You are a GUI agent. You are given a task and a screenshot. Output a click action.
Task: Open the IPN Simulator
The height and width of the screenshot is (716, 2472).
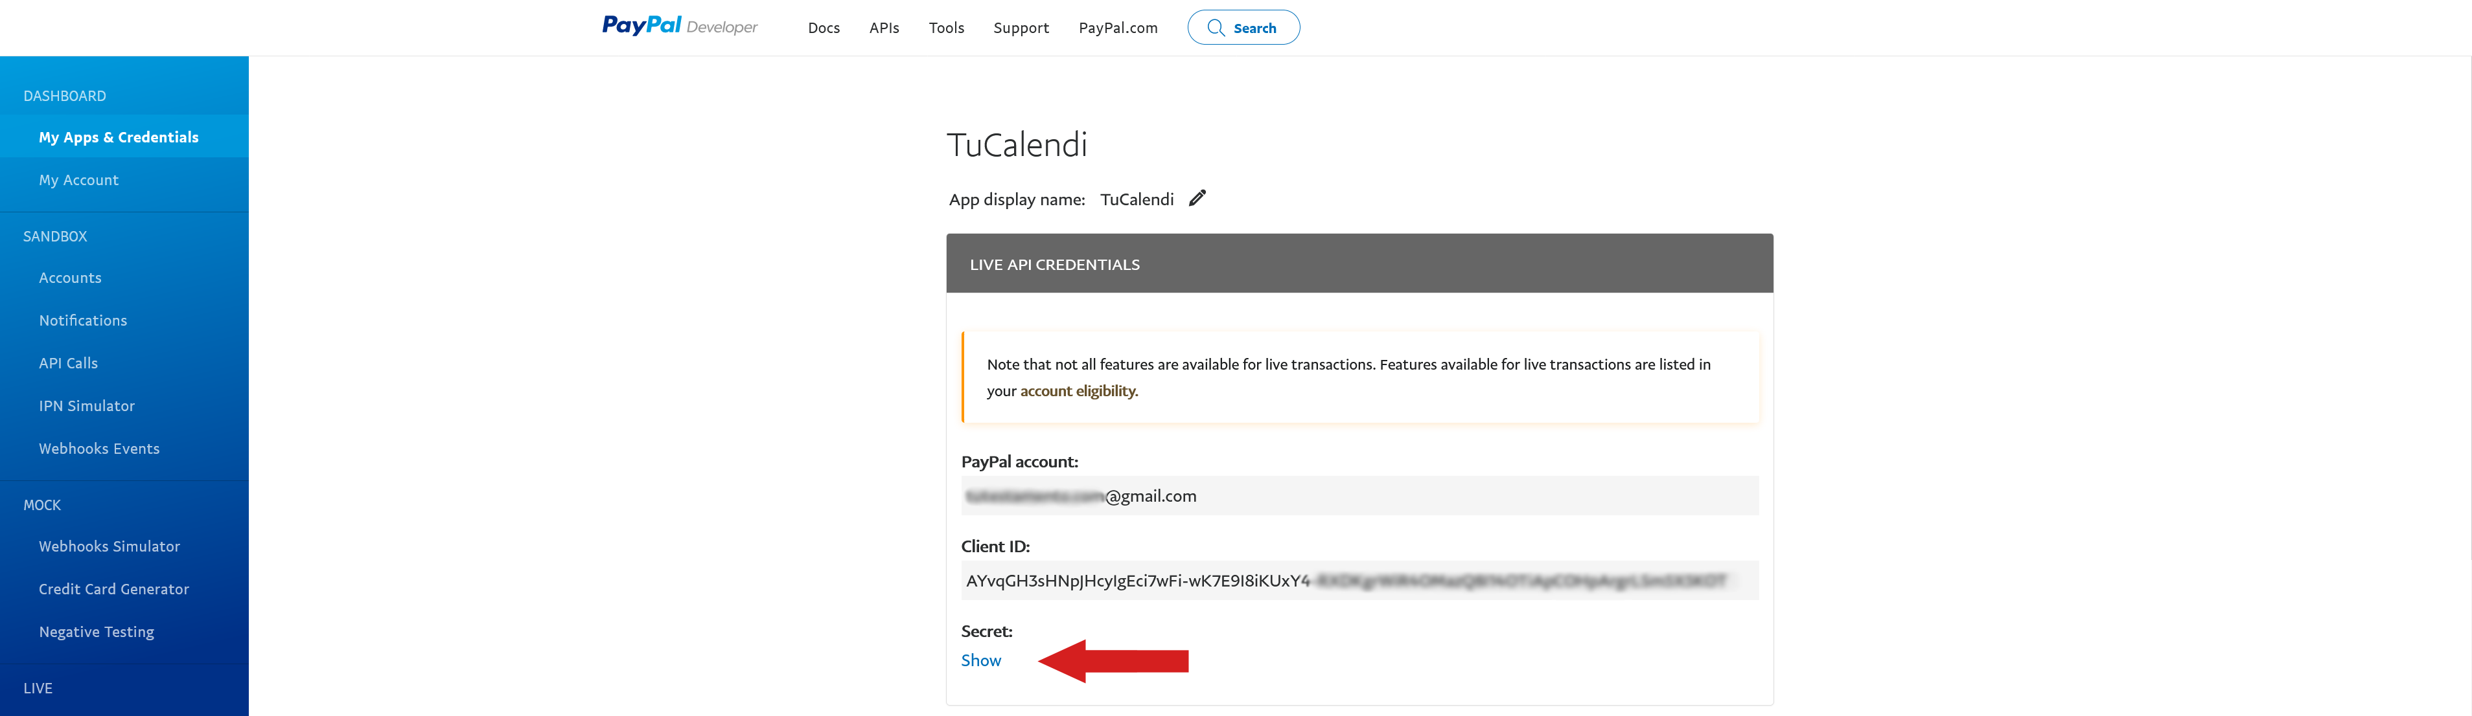coord(86,405)
